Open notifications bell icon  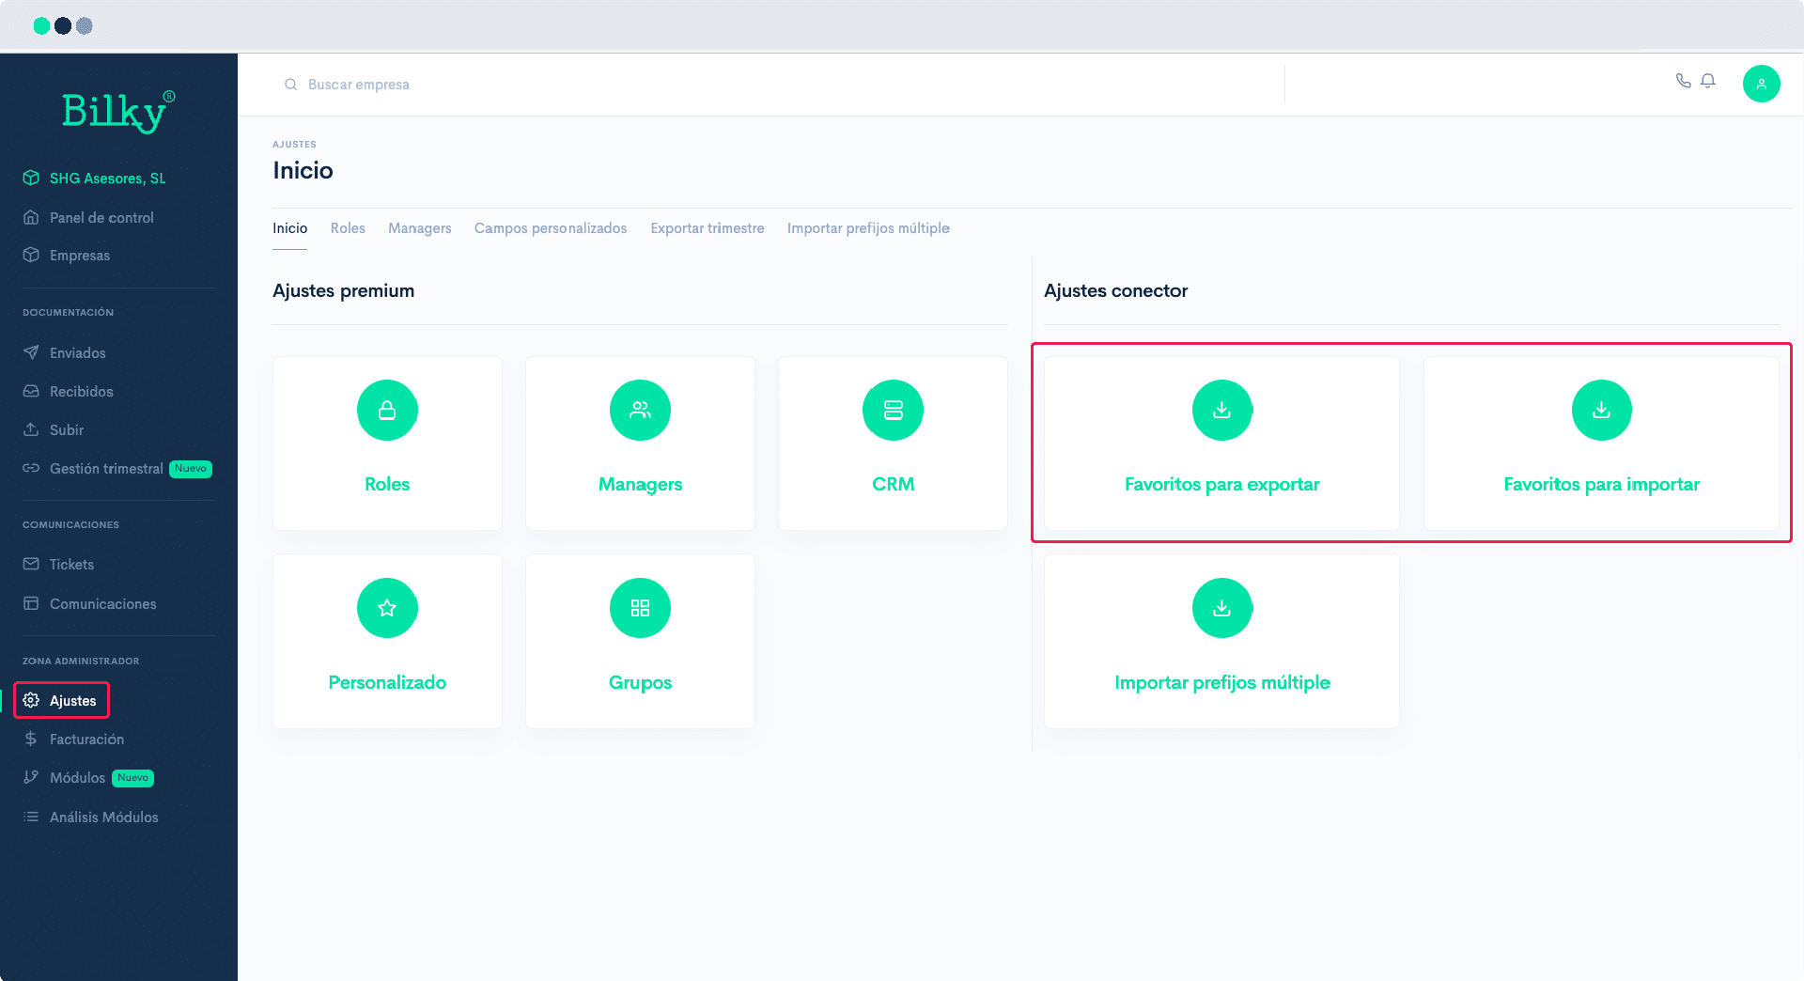tap(1708, 81)
